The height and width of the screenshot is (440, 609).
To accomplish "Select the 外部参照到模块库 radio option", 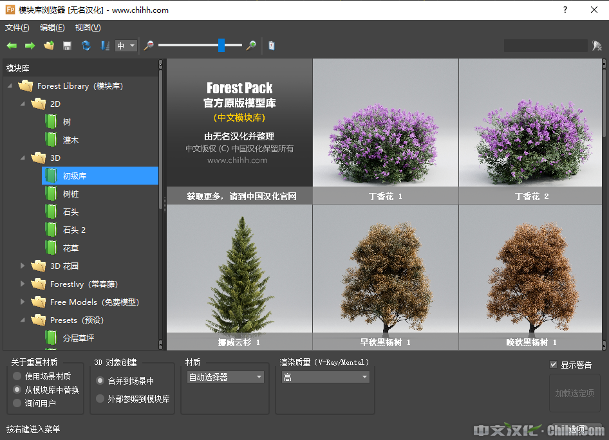I will pyautogui.click(x=100, y=399).
